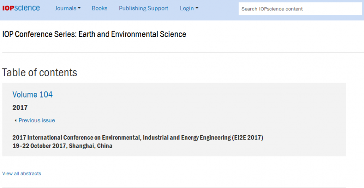This screenshot has width=364, height=188.
Task: Expand the Journals dropdown menu
Action: coord(68,8)
